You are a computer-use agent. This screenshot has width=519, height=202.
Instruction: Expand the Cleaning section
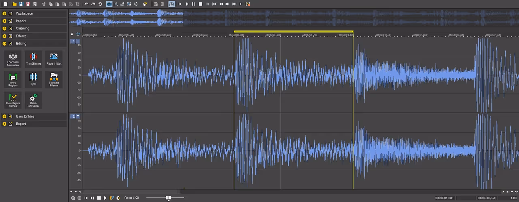[4, 29]
